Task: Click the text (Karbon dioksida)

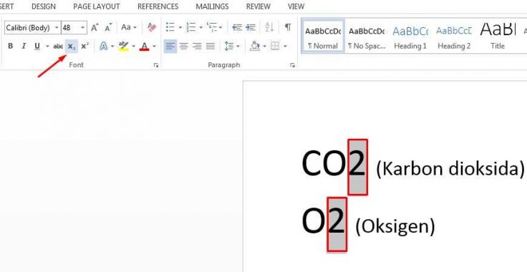Action: pyautogui.click(x=450, y=169)
